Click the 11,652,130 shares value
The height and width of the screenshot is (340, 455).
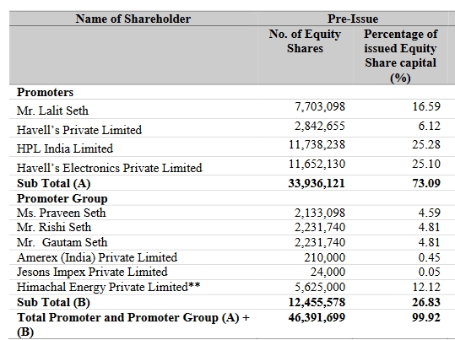coord(317,164)
